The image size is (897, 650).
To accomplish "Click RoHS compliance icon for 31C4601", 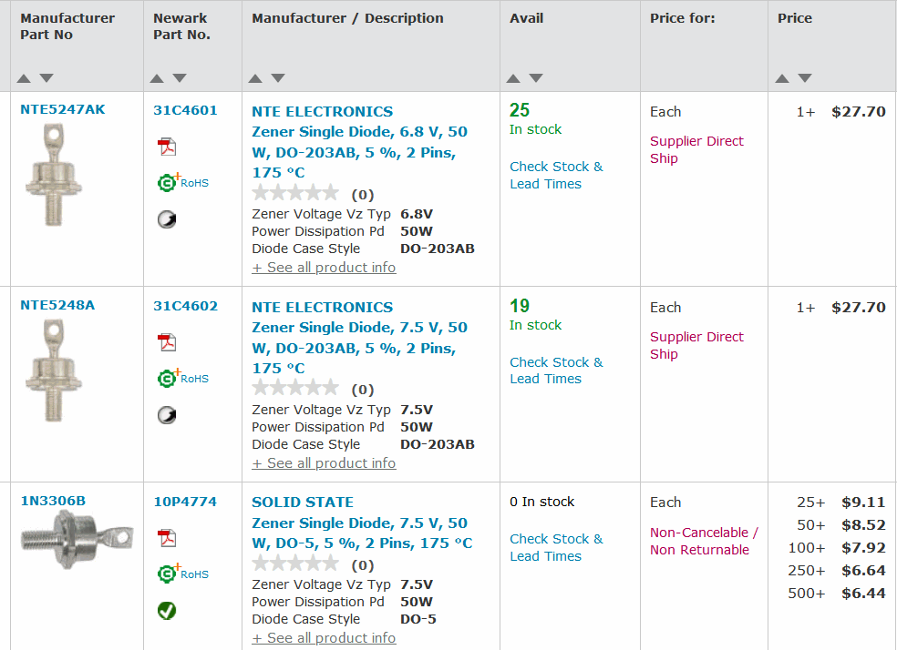I will 183,182.
